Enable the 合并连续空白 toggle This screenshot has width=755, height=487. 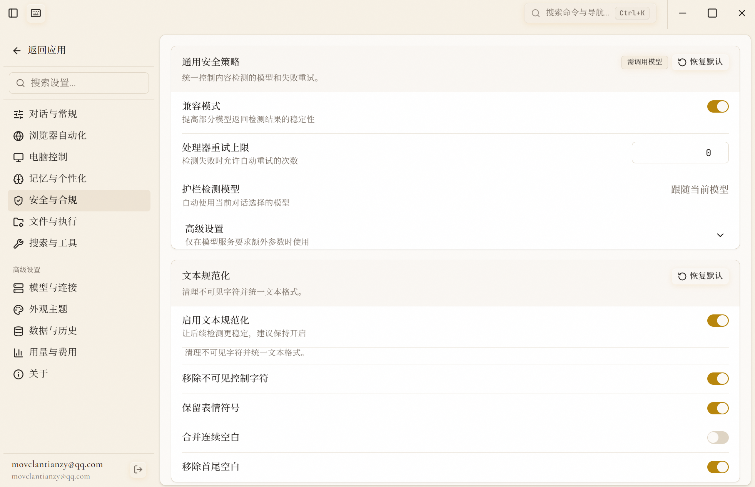718,437
